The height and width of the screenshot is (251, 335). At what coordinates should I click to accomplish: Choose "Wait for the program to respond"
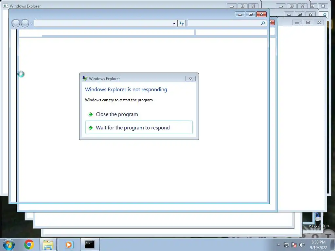tap(139, 127)
